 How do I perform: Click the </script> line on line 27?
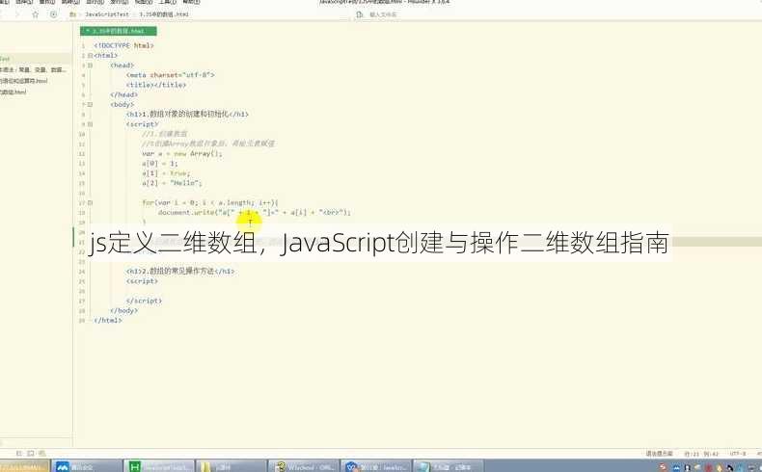(x=144, y=301)
